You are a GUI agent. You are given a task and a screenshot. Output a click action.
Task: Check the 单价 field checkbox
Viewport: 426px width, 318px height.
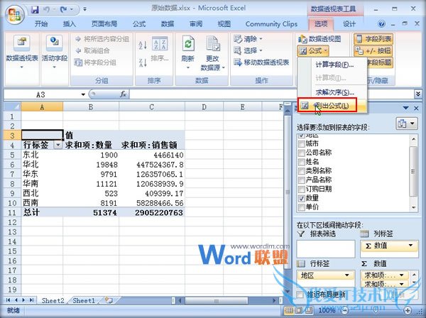301,207
